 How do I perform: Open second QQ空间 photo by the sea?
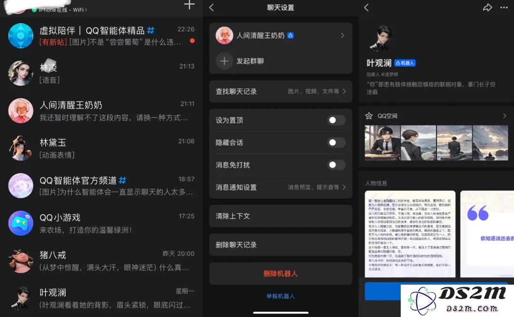(x=418, y=143)
